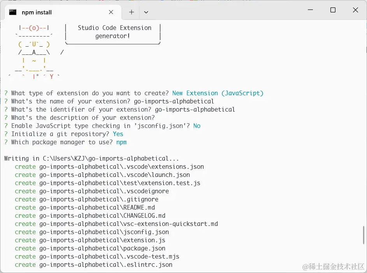Click the vsc-extension-quickstart.md create line
Viewport: 367px width, 273px height.
coord(116,224)
